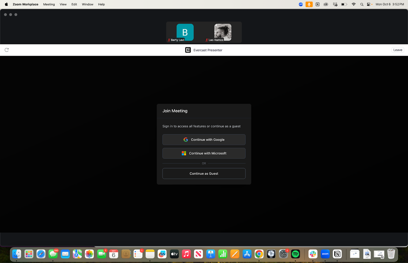Open the Apple menu

point(6,4)
